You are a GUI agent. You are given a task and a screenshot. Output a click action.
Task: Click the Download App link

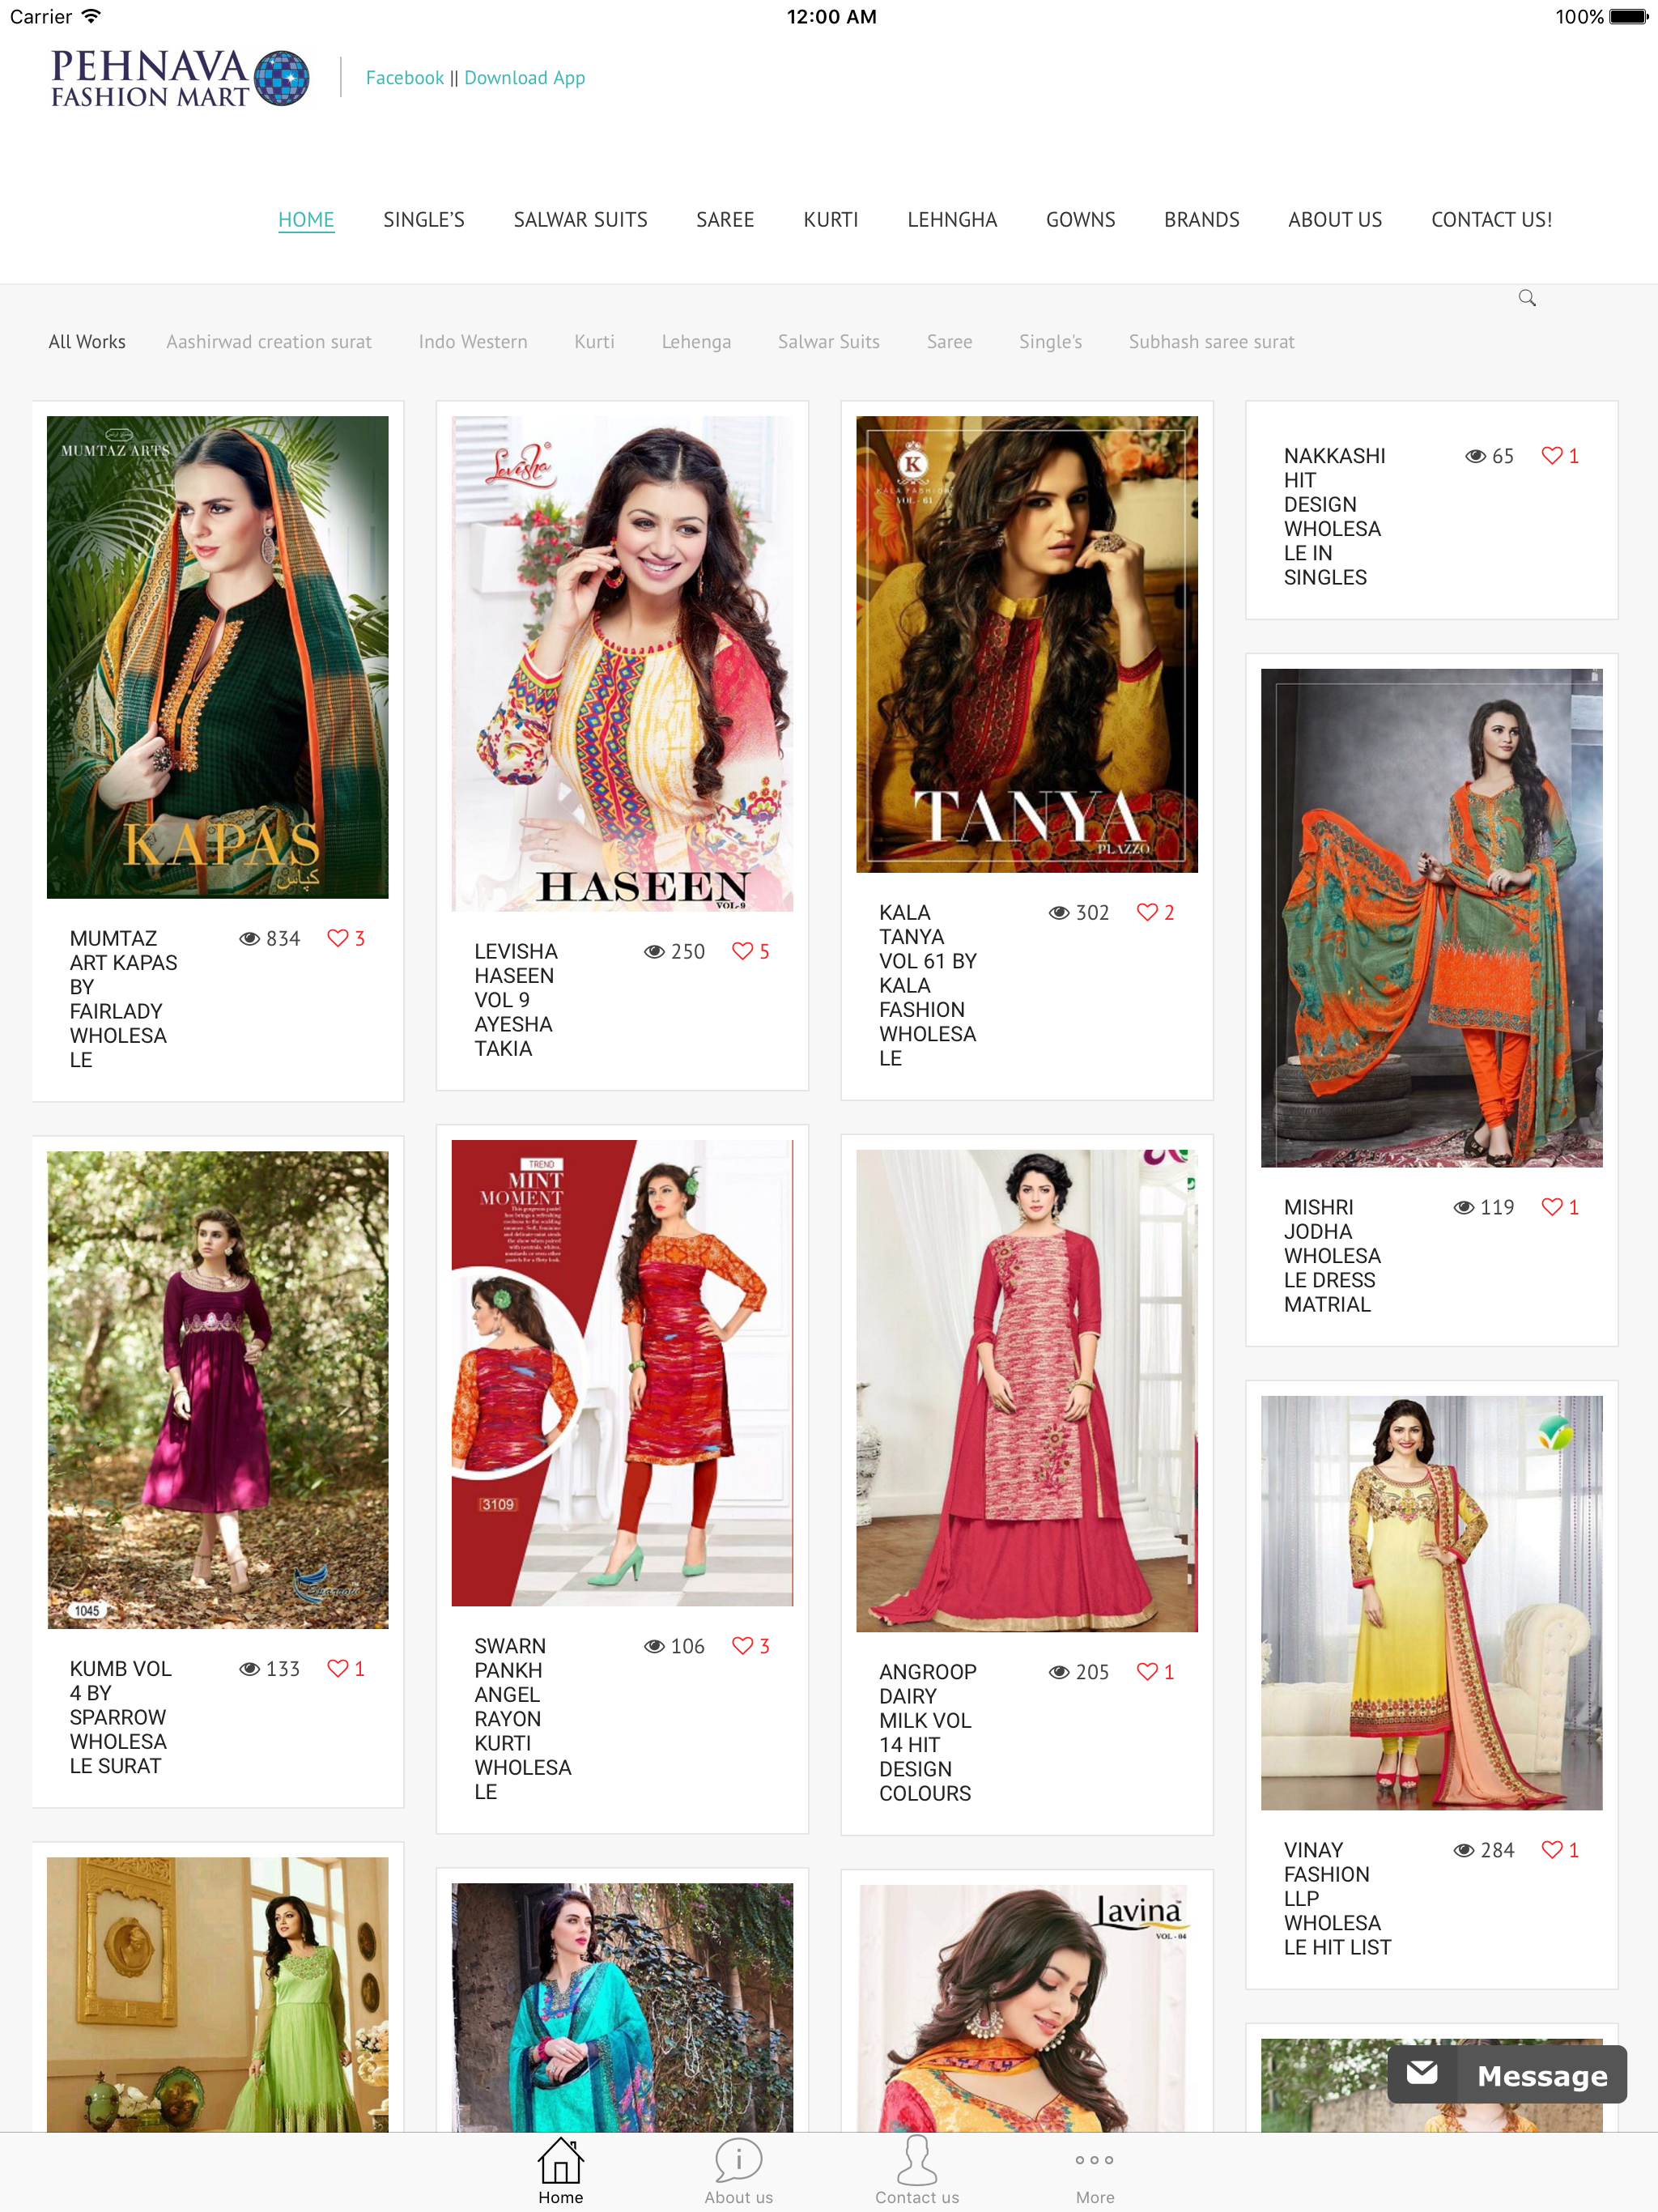[x=524, y=78]
